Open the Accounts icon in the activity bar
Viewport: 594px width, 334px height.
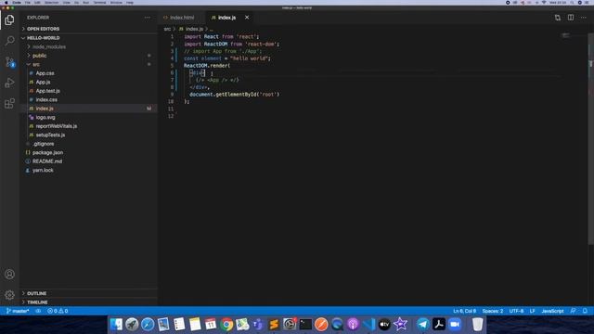(x=9, y=275)
